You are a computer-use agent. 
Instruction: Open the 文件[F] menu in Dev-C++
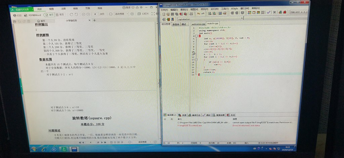click(x=164, y=10)
